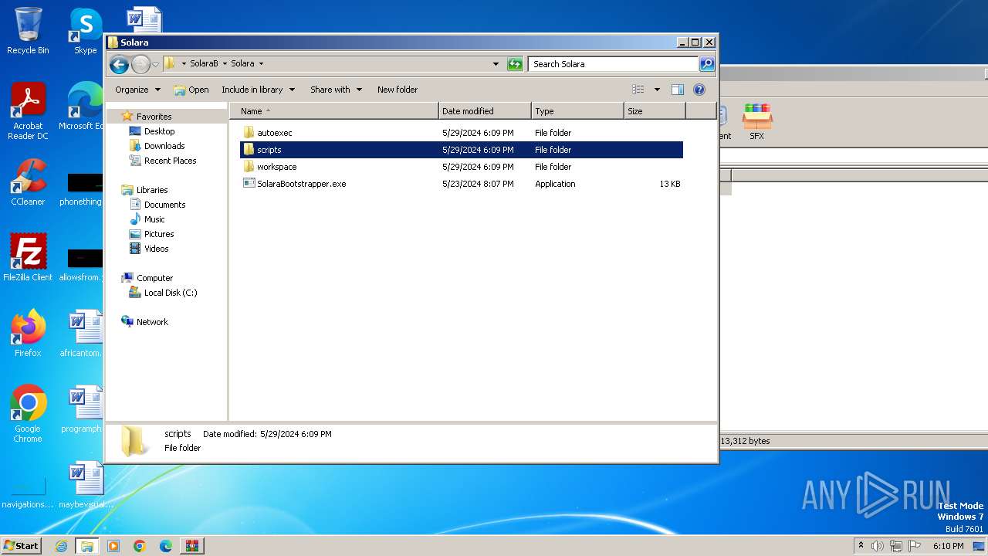Select Downloads under Favorites
988x556 pixels.
pyautogui.click(x=164, y=146)
